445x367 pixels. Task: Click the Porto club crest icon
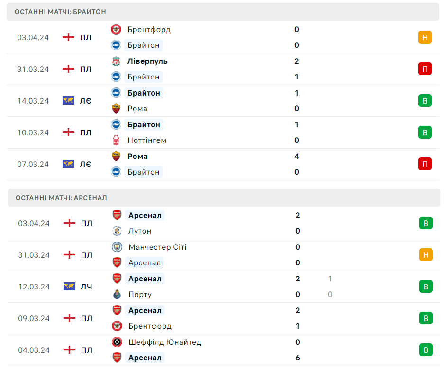pos(117,294)
